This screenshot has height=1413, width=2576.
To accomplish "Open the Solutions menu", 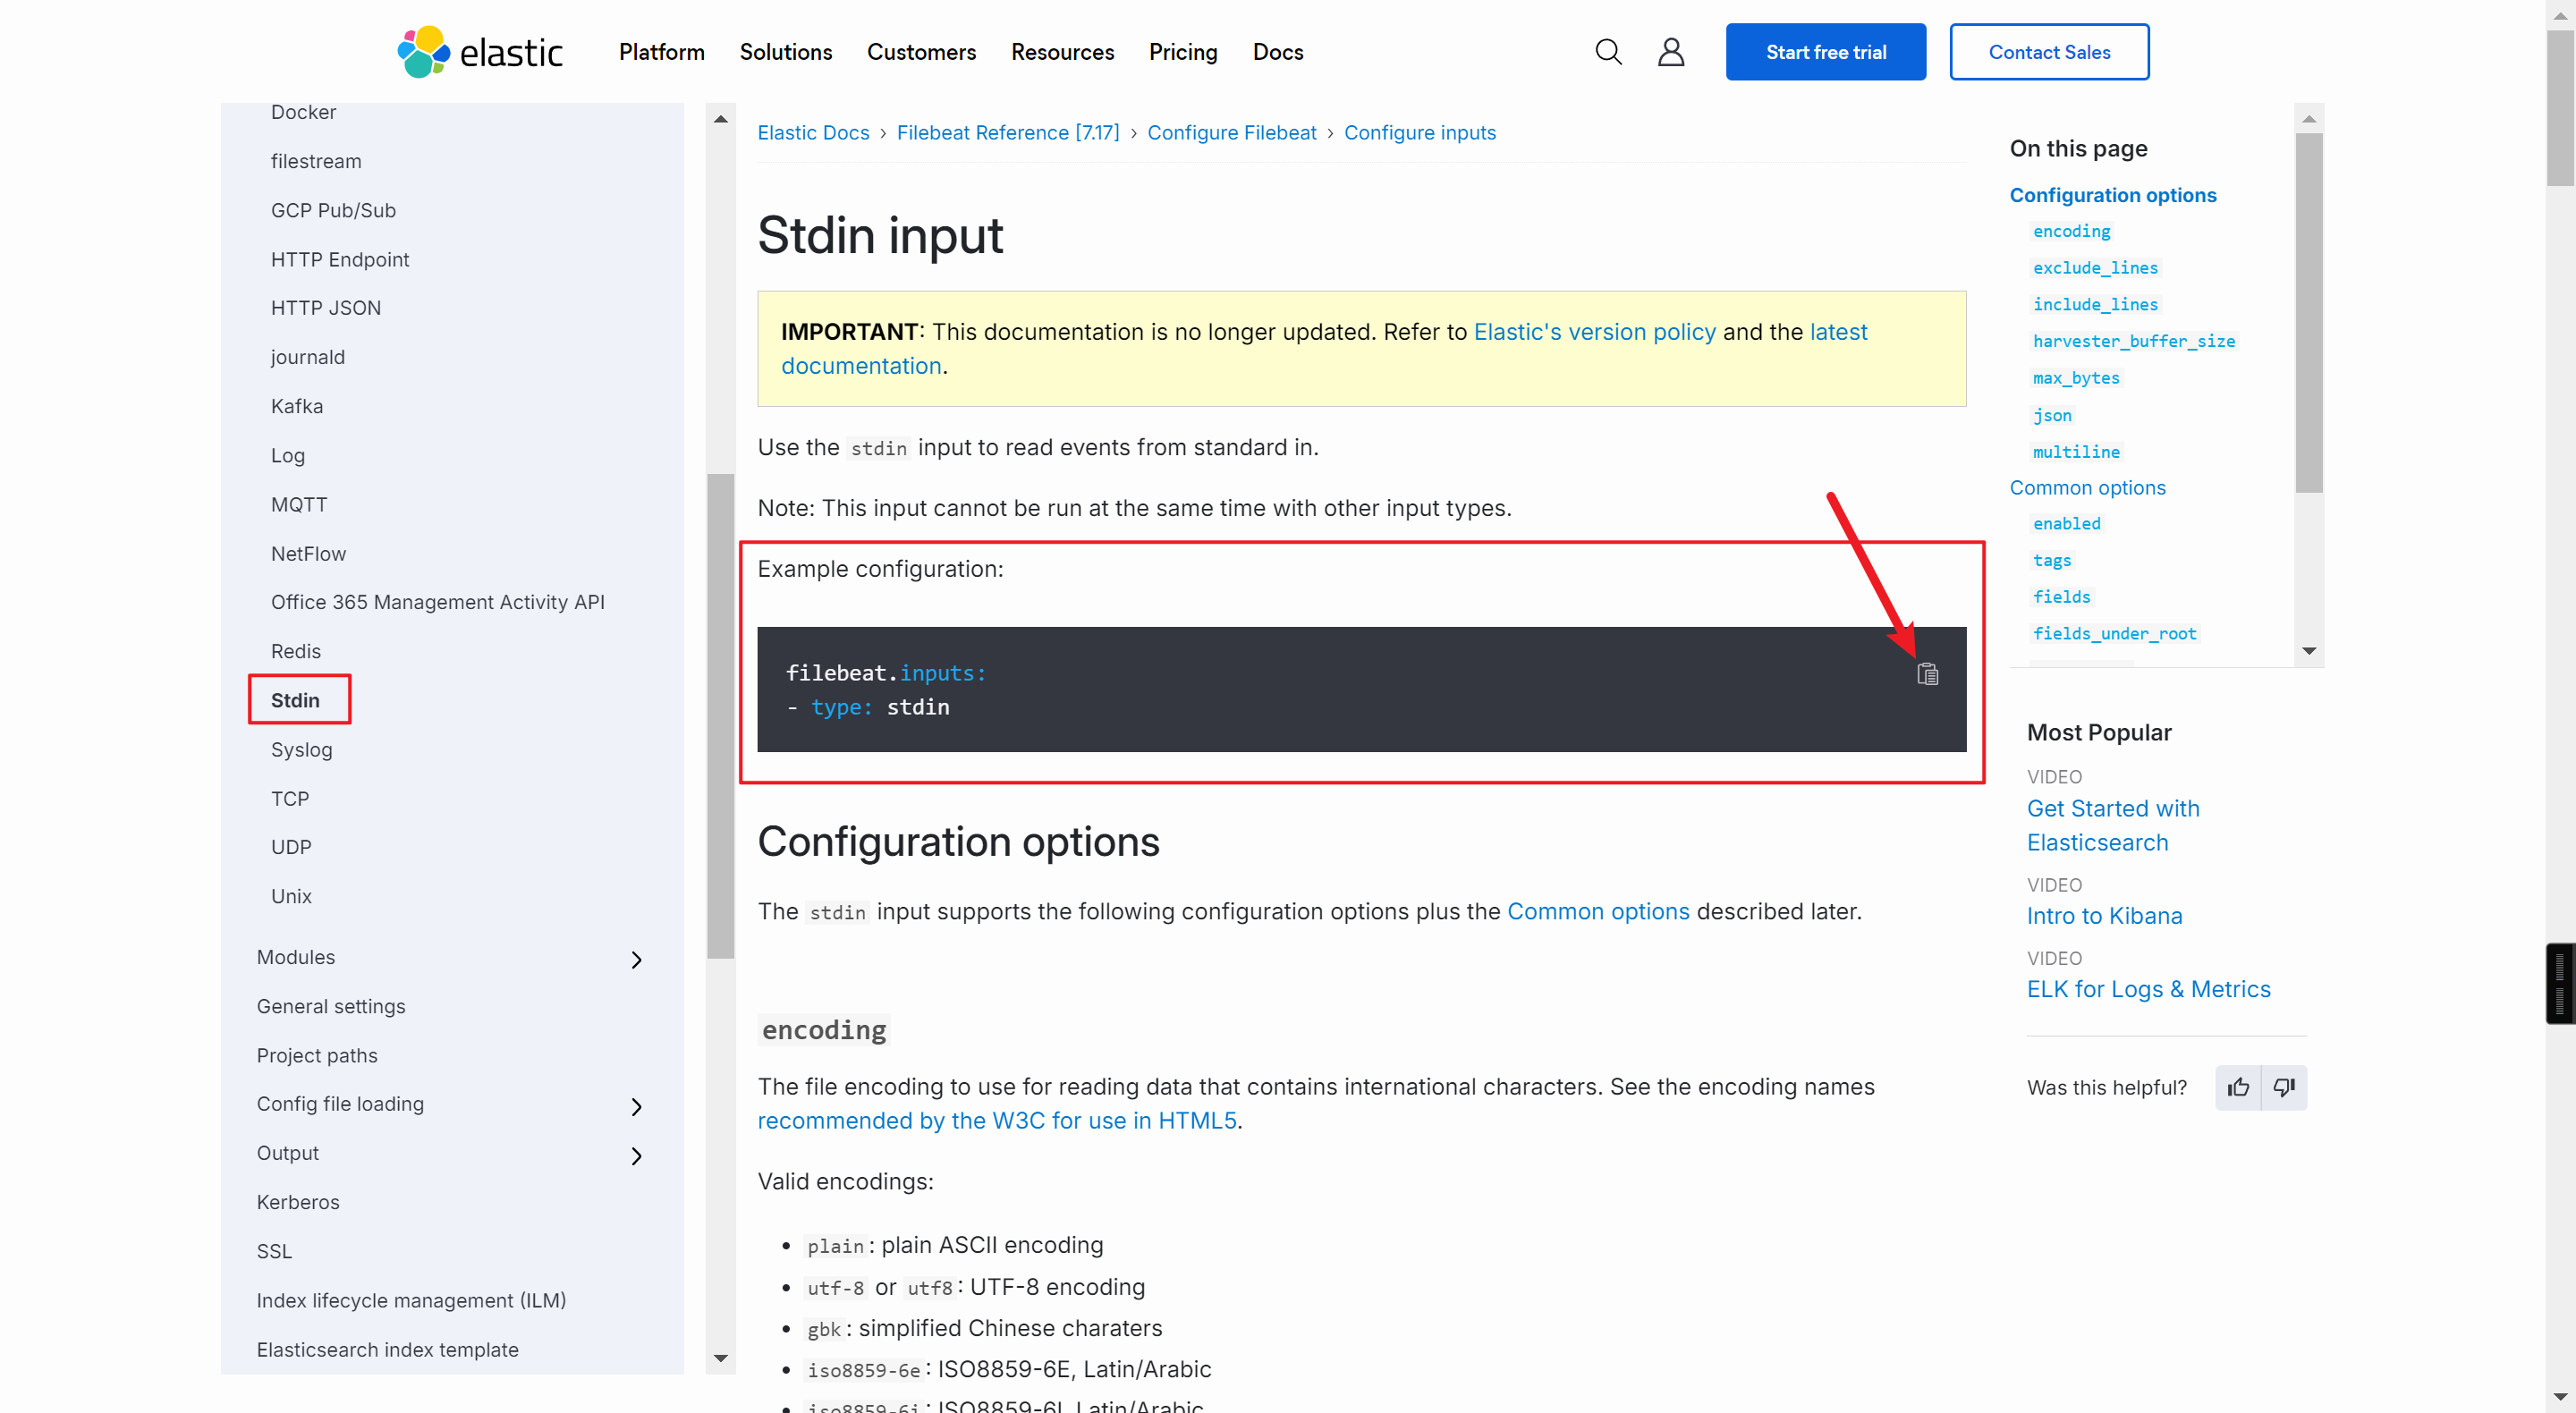I will click(x=785, y=52).
